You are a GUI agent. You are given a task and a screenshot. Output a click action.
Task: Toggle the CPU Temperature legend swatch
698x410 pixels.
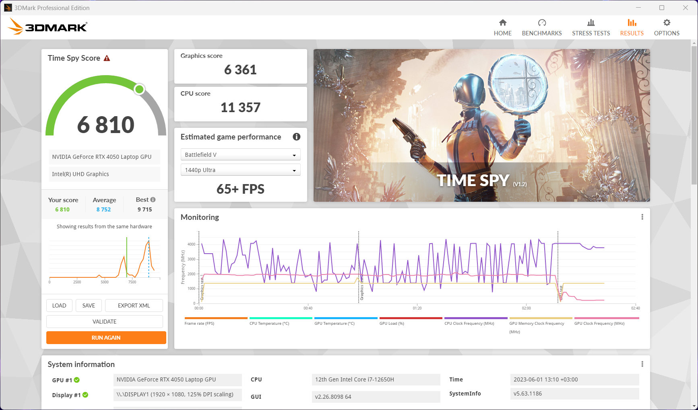[x=281, y=318]
